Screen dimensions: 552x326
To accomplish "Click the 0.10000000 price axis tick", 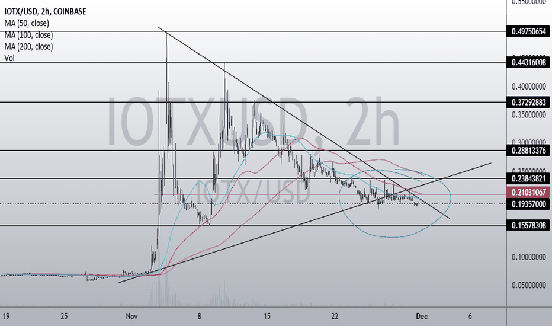I will pyautogui.click(x=529, y=257).
